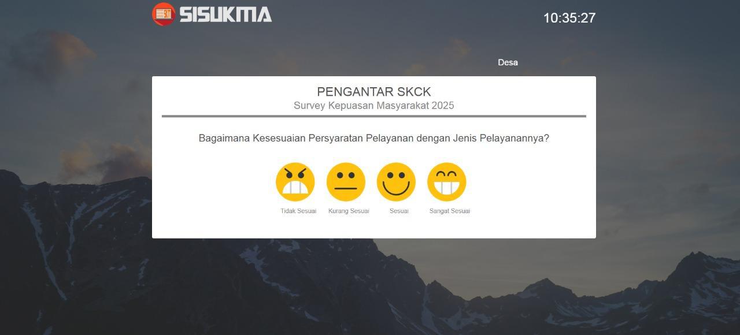Image resolution: width=740 pixels, height=335 pixels.
Task: Click the survey question about Persyaratan Pelayanan
Action: [x=374, y=139]
